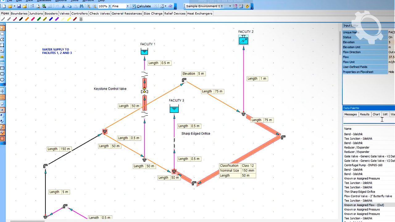
Task: Click the Calculate button
Action: (x=141, y=6)
